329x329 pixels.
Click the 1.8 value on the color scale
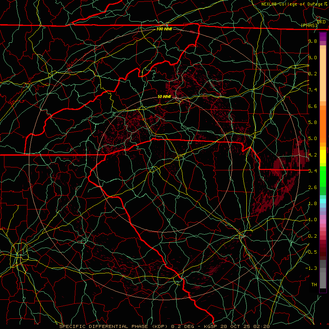point(313,204)
